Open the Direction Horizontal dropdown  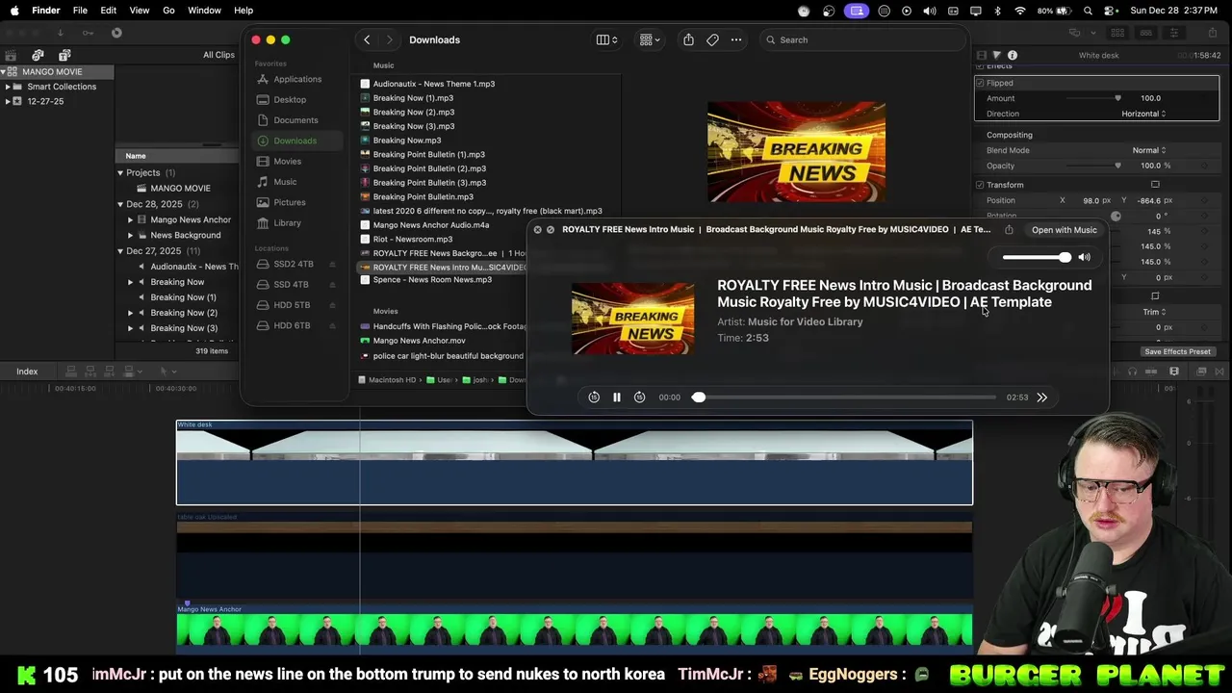pyautogui.click(x=1143, y=114)
